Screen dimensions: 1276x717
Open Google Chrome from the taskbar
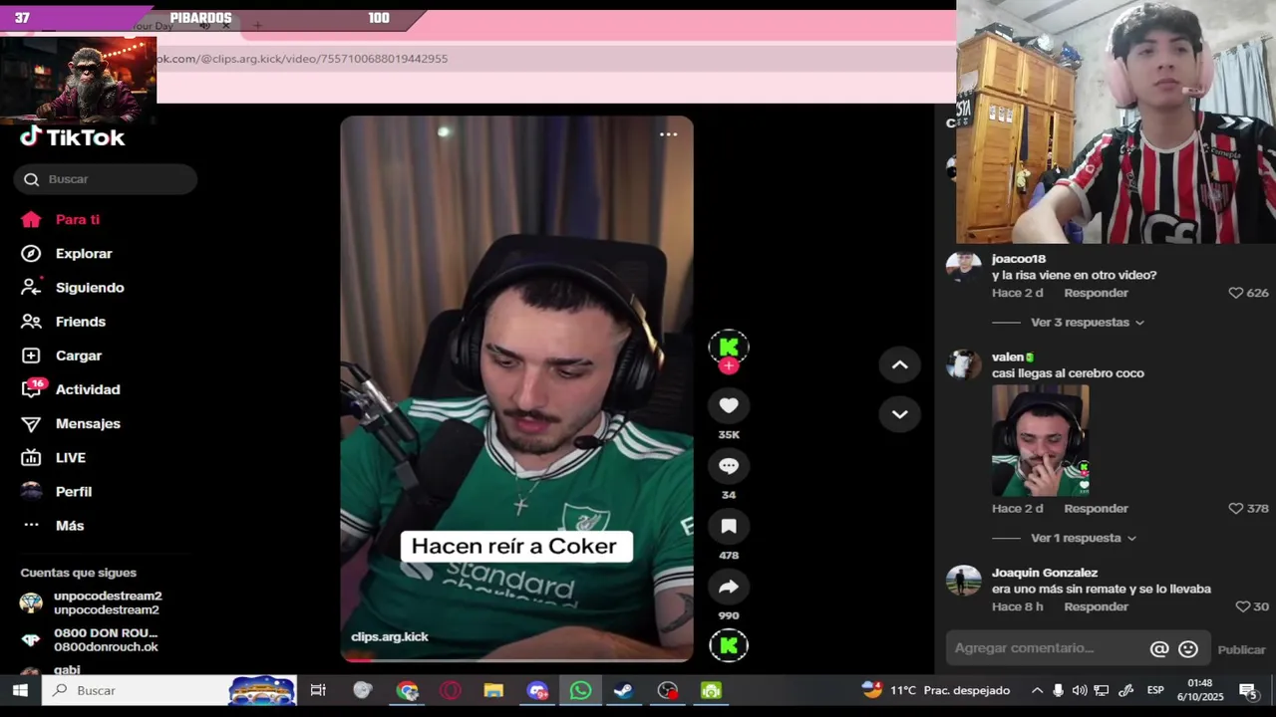(x=407, y=690)
